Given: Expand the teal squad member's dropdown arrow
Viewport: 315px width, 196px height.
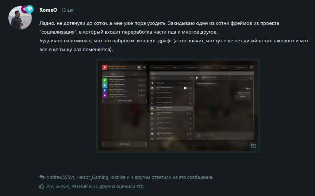Looking at the screenshot, I should point(144,85).
